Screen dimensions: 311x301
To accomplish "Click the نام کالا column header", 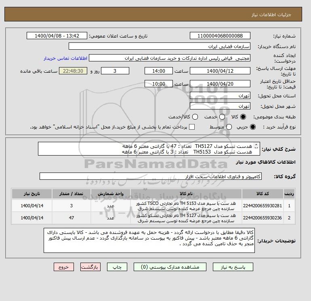I will [x=186, y=194].
